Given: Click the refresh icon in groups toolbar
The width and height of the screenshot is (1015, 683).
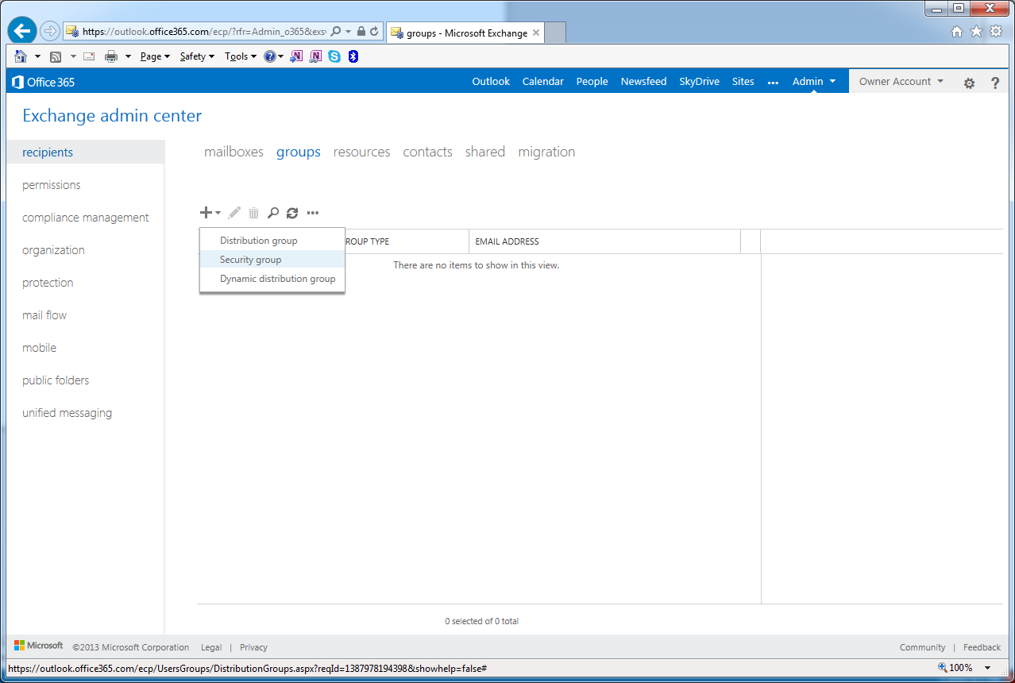Looking at the screenshot, I should coord(292,213).
